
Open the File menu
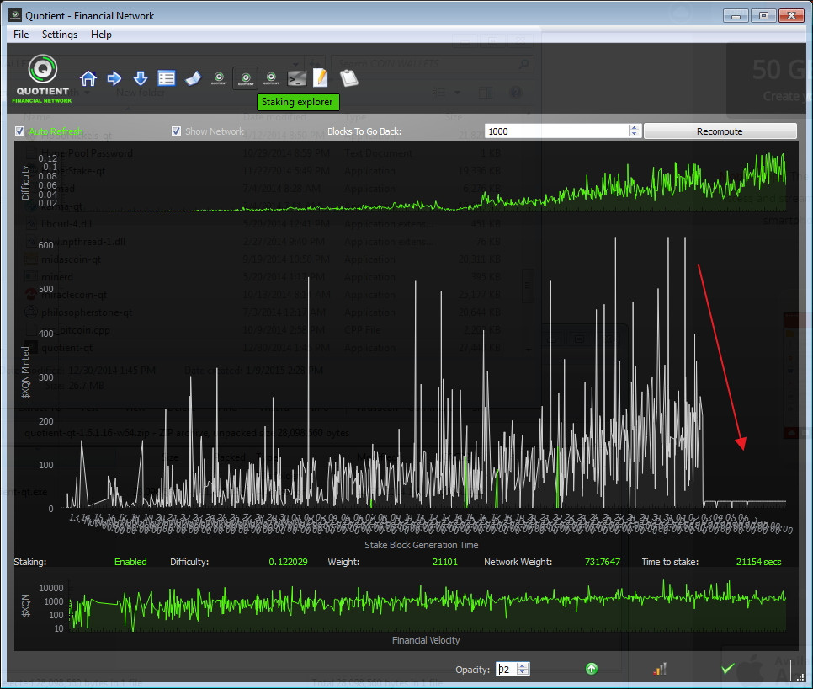pyautogui.click(x=21, y=35)
